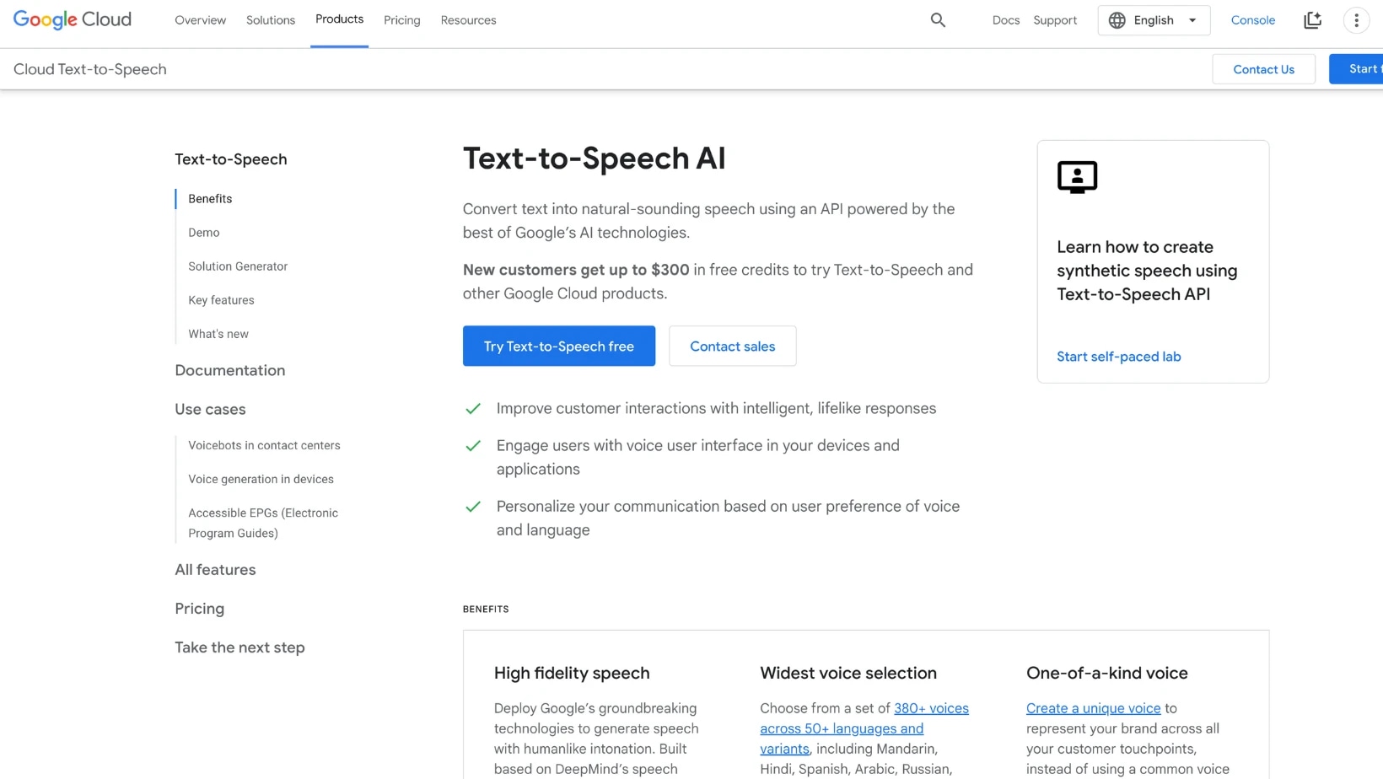Click the 'Personalize your communication' bullet text

click(x=728, y=518)
